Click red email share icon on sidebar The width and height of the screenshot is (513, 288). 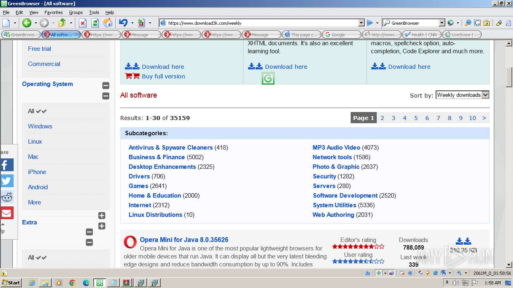[7, 213]
